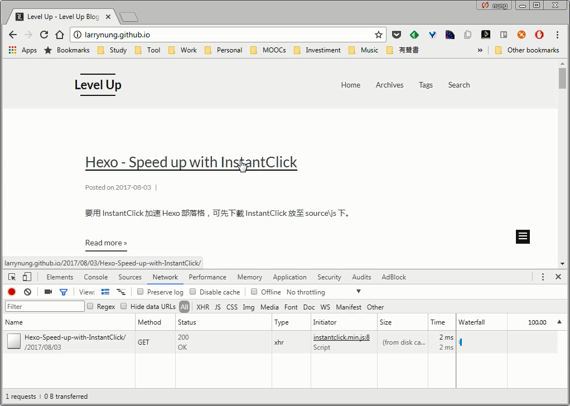Capture screenshots with the camera icon
Image resolution: width=570 pixels, height=406 pixels.
pos(48,292)
